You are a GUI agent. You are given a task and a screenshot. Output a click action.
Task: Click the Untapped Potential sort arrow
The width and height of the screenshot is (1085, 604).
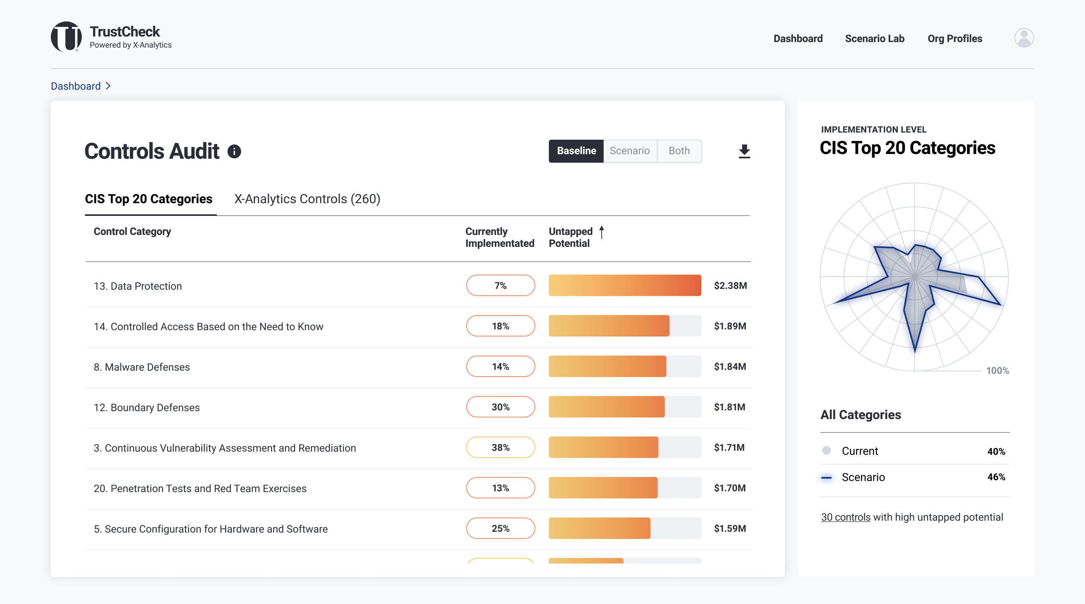click(x=601, y=232)
